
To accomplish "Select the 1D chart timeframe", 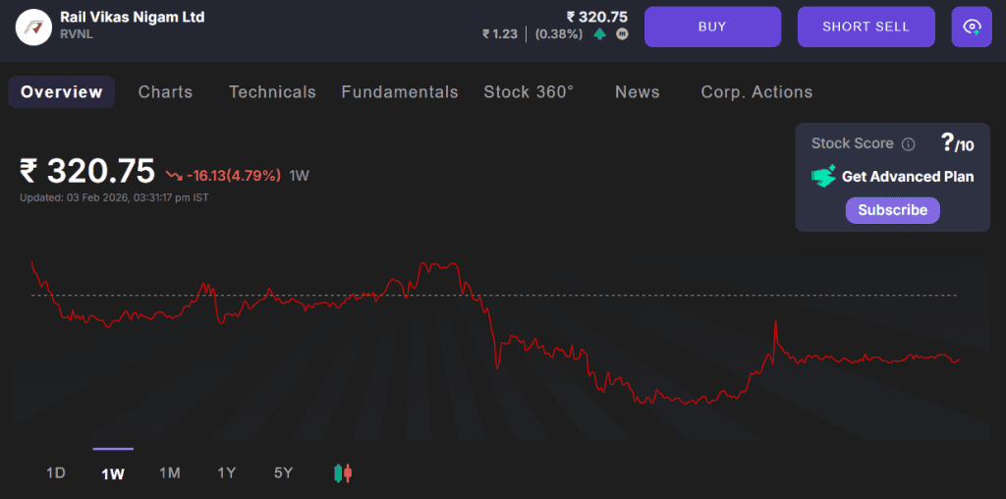I will click(56, 473).
